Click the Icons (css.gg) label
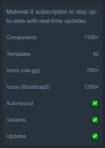 click(x=23, y=70)
